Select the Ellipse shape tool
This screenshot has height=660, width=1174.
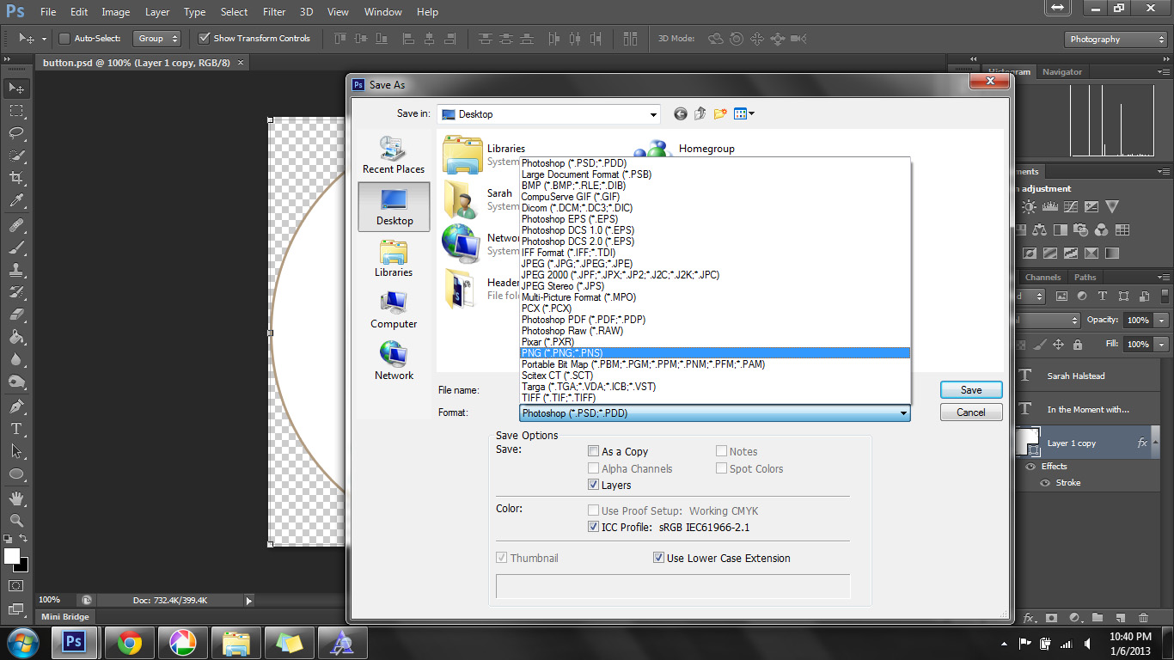16,474
